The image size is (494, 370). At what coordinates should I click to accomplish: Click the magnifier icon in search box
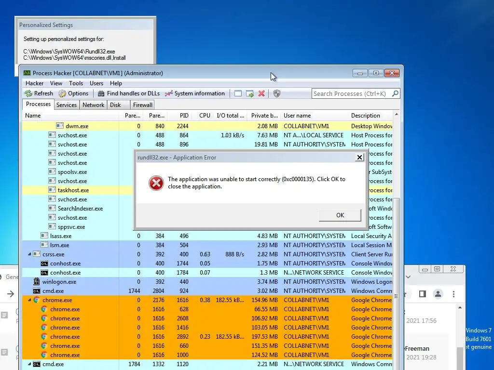pyautogui.click(x=395, y=93)
